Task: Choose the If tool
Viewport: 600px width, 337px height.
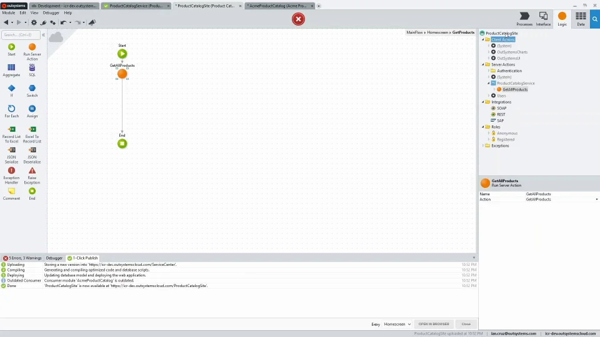Action: coord(11,91)
